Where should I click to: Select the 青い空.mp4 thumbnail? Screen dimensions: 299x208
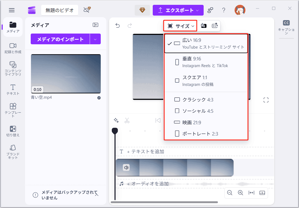point(66,74)
